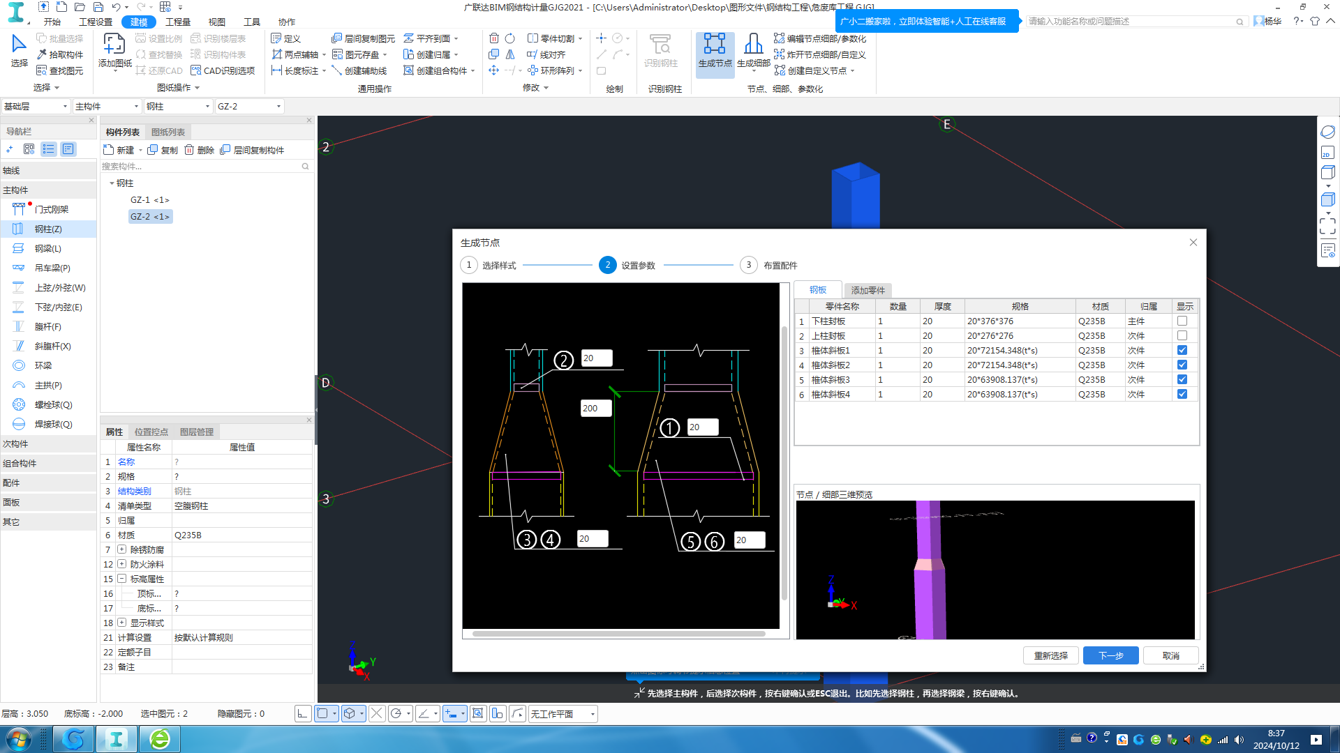1340x753 pixels.
Task: Switch to 图纸列表 tab
Action: coord(168,132)
